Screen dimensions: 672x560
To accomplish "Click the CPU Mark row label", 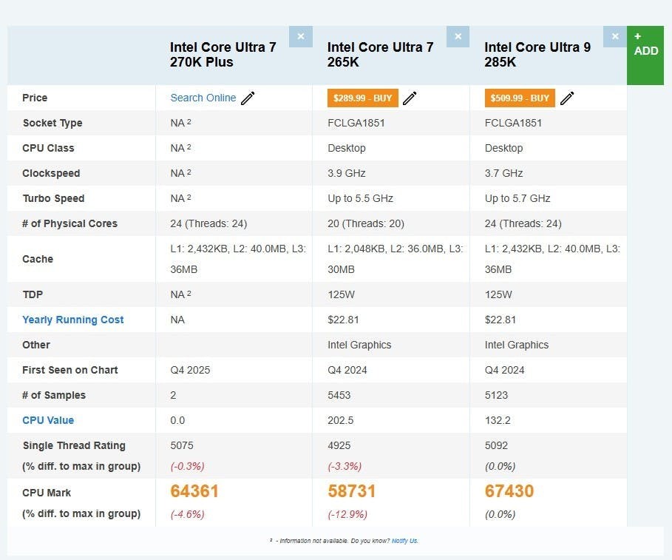I will click(x=47, y=493).
